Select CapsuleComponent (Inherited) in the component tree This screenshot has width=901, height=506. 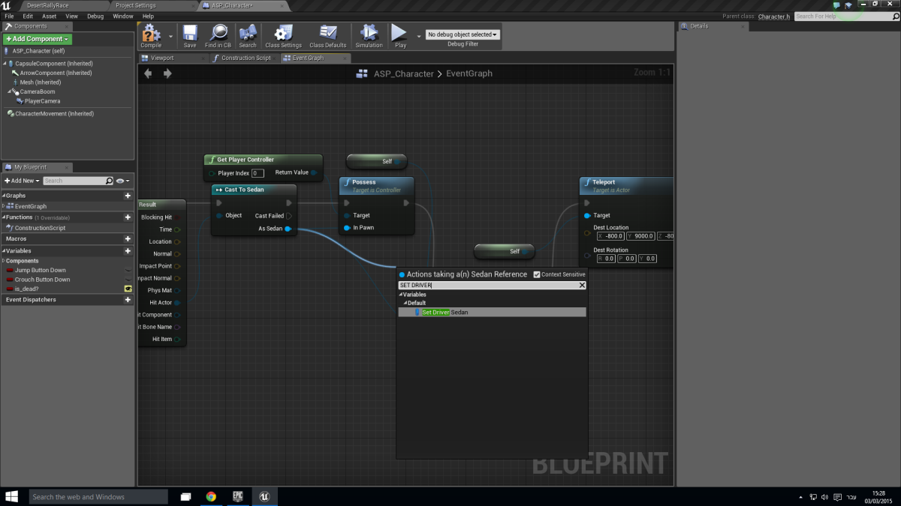point(53,64)
